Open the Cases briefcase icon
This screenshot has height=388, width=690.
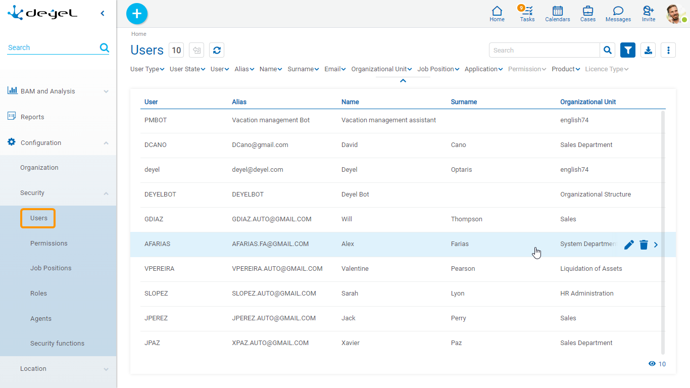pos(587,14)
